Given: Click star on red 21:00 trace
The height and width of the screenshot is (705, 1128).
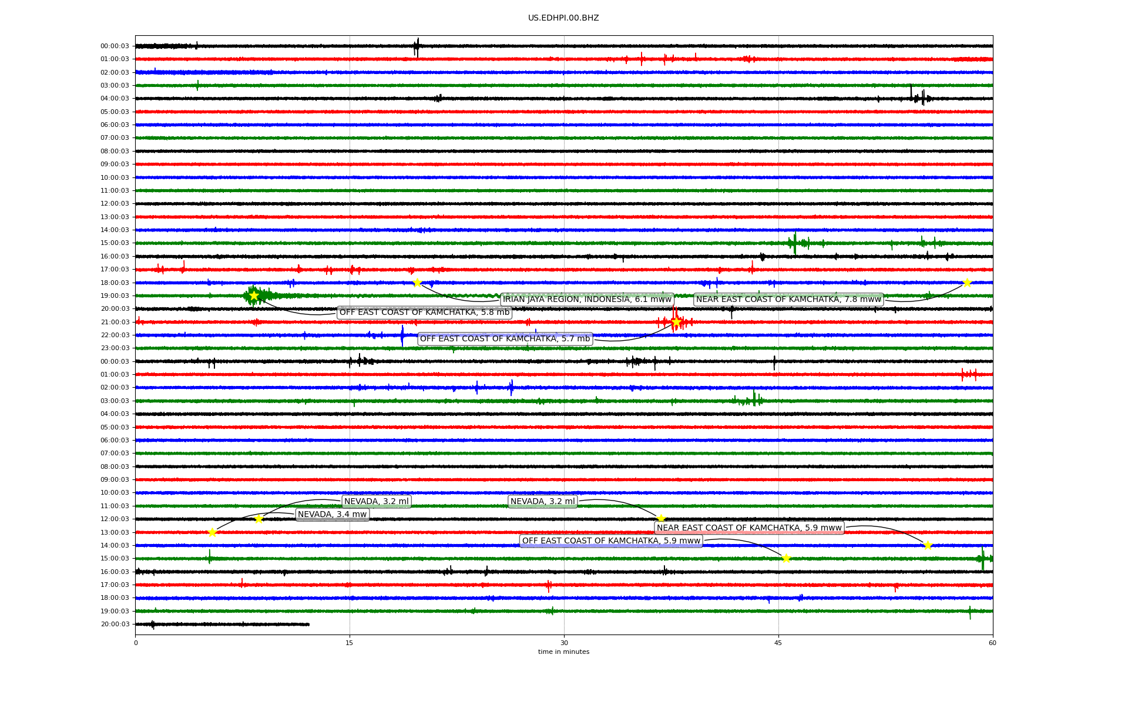Looking at the screenshot, I should pyautogui.click(x=676, y=321).
